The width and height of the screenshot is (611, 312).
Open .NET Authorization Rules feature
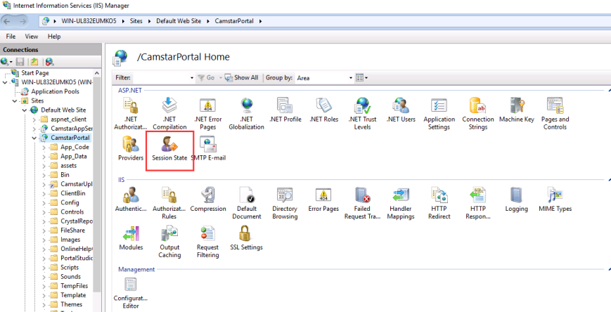(131, 113)
